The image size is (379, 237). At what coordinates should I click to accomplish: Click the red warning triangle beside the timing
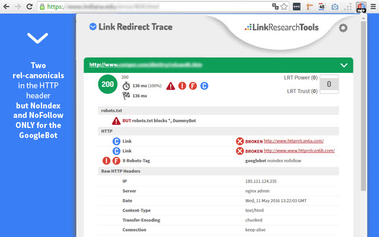click(171, 86)
